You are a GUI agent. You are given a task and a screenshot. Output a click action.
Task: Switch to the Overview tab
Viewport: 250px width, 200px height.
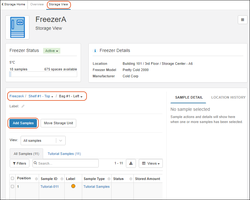[x=37, y=4]
